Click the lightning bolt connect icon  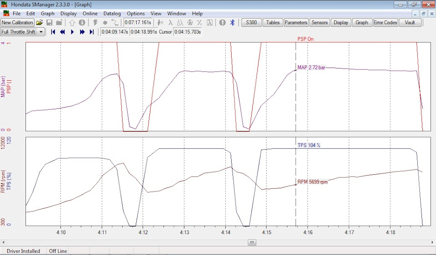point(95,23)
